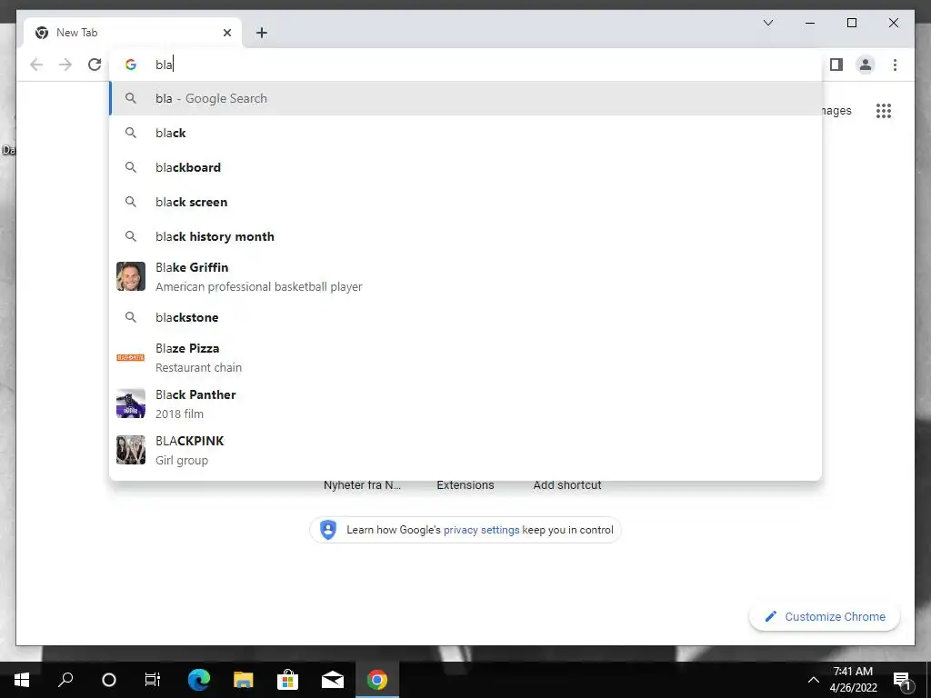Image resolution: width=931 pixels, height=698 pixels.
Task: Open Task View in taskbar
Action: click(x=153, y=680)
